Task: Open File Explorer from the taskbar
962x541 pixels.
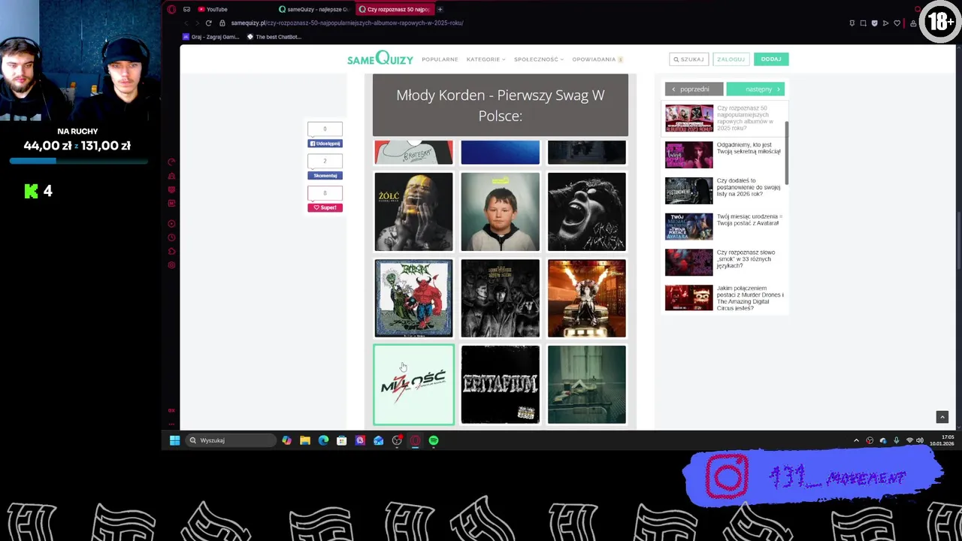Action: pos(305,440)
